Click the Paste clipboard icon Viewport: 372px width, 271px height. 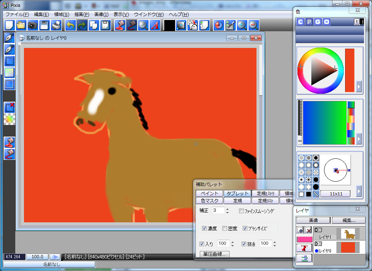click(105, 25)
